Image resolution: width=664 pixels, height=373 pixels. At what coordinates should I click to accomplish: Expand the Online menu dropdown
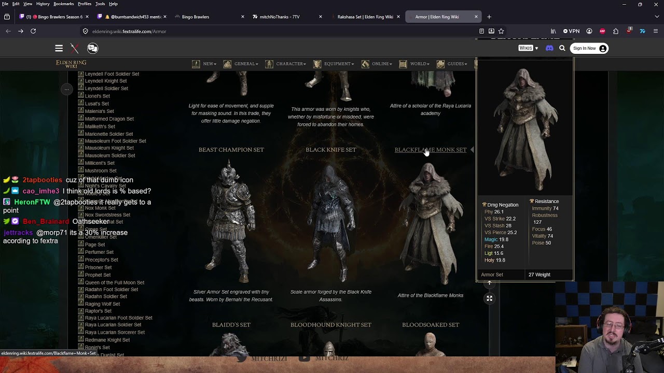pos(377,64)
